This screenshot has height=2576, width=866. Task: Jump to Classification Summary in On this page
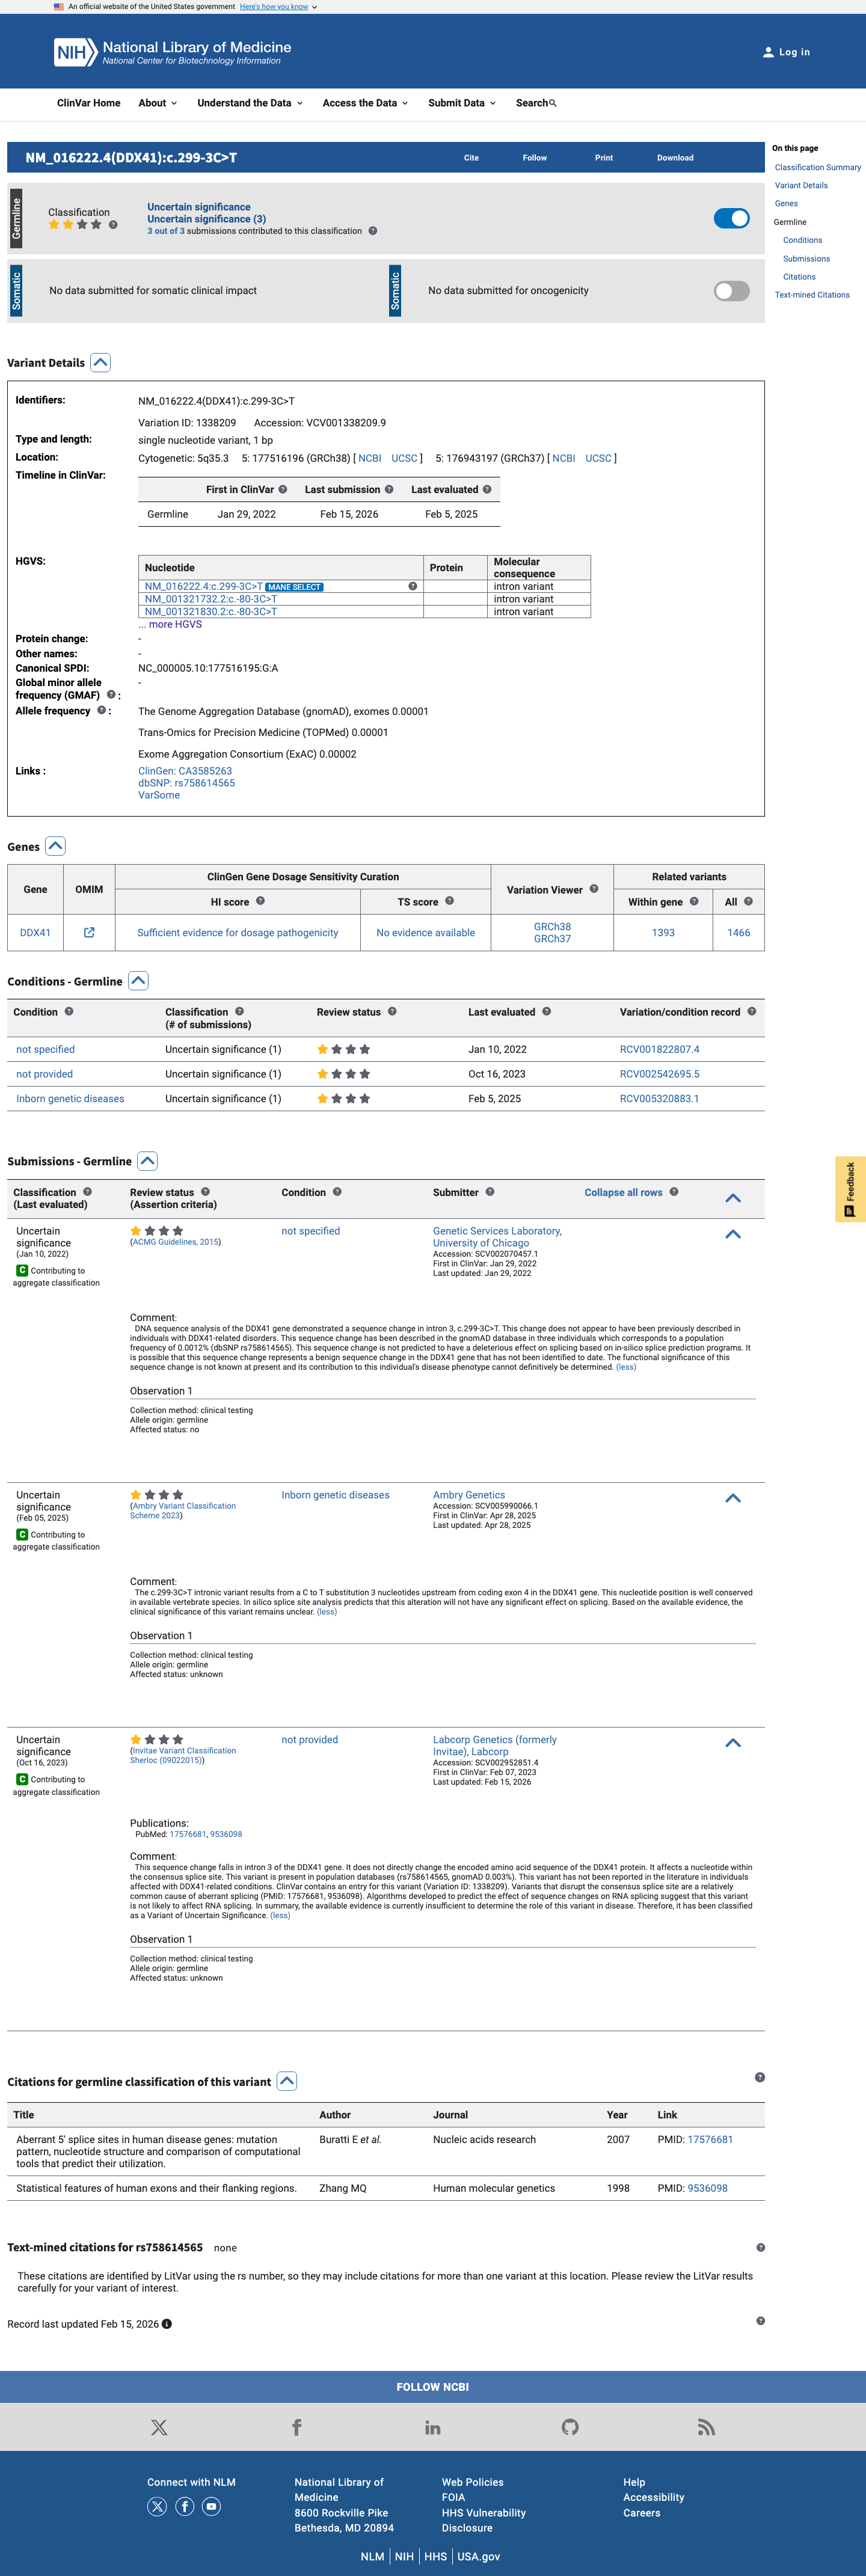click(x=817, y=168)
